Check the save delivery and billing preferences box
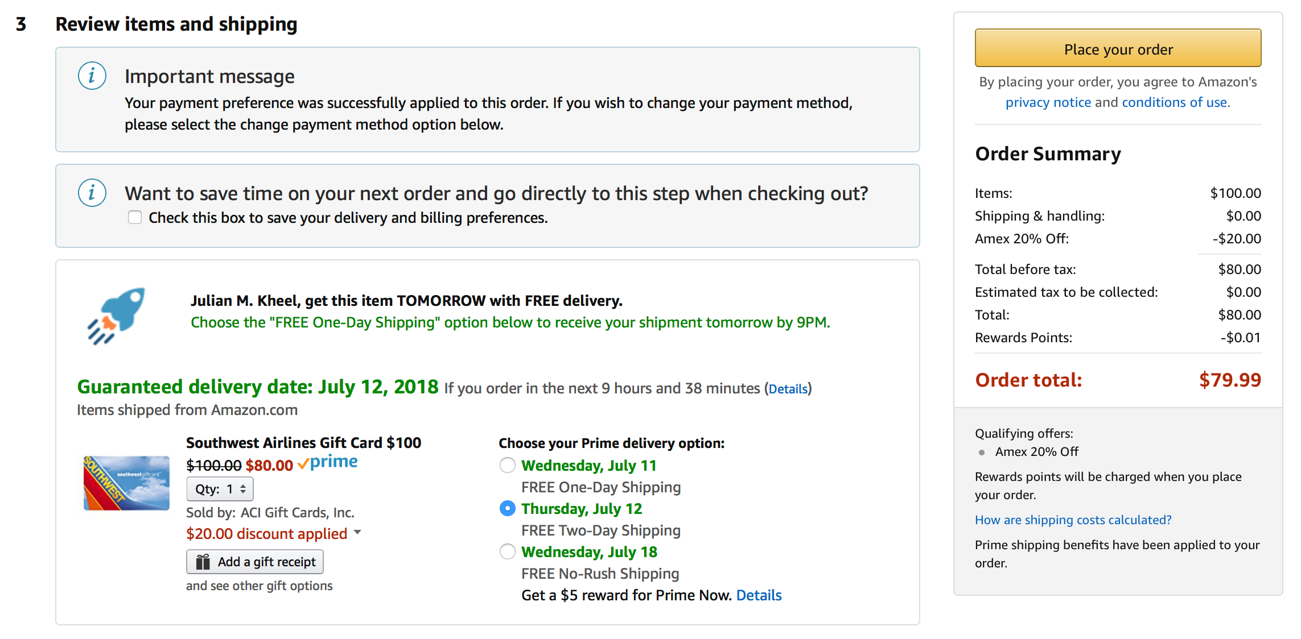Viewport: 1301px width, 639px height. pos(135,218)
